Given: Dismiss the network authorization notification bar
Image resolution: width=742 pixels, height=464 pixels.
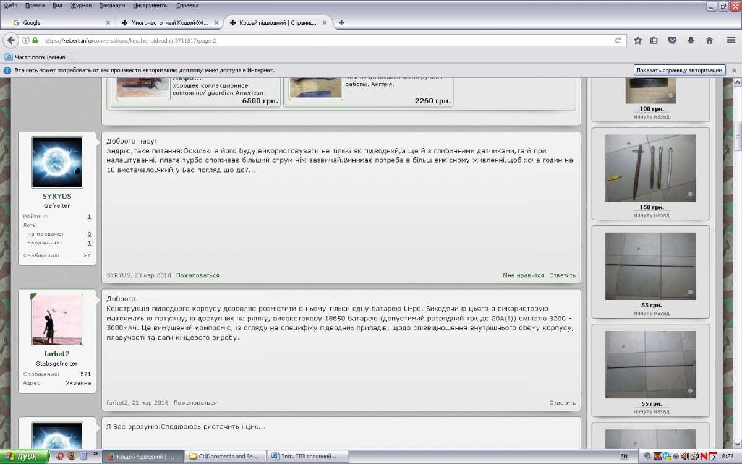Looking at the screenshot, I should (734, 70).
